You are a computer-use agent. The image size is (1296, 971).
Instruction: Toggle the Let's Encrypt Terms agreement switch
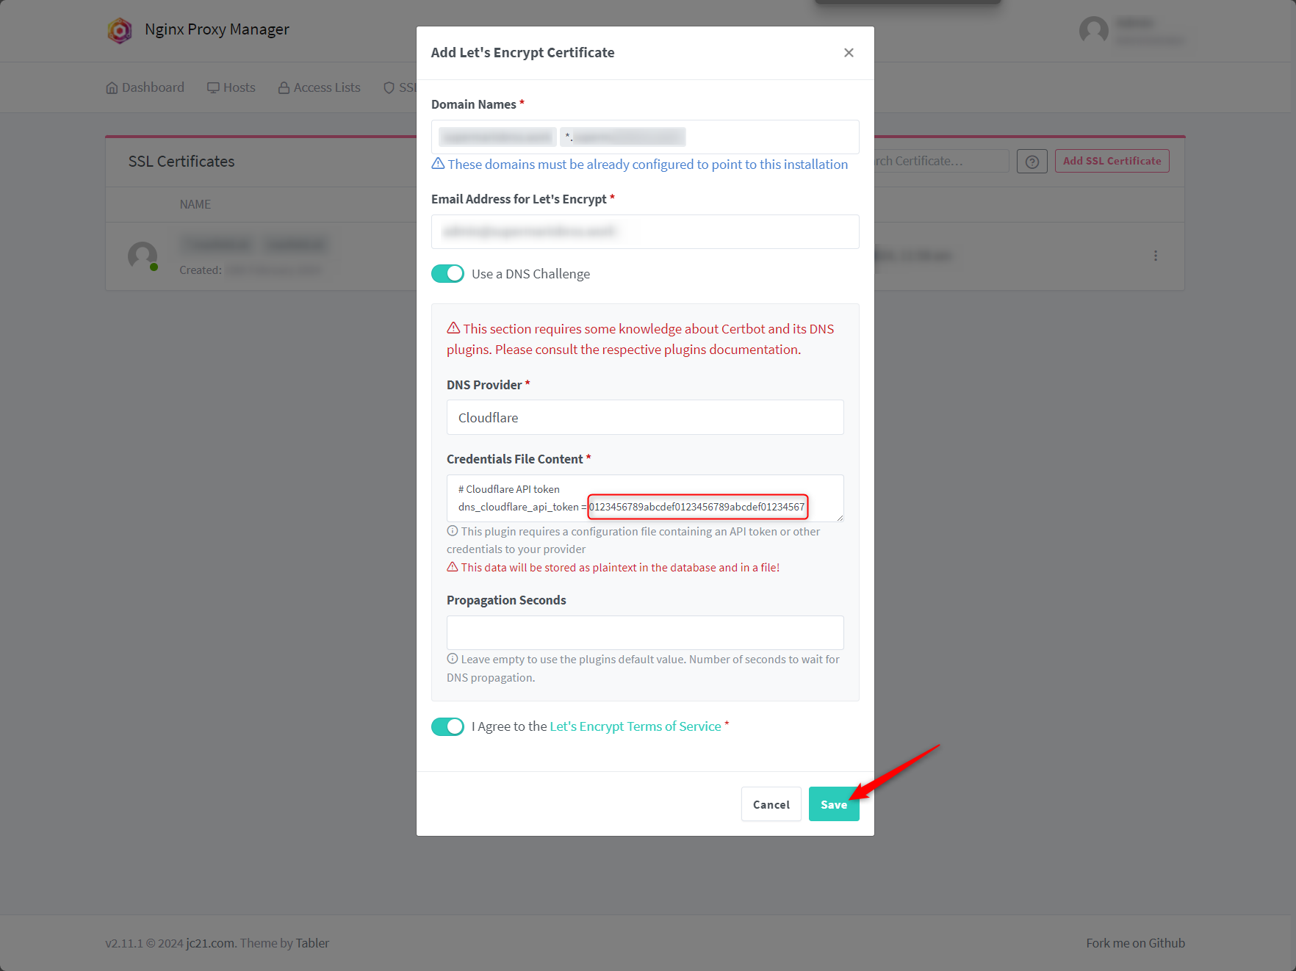pos(447,726)
